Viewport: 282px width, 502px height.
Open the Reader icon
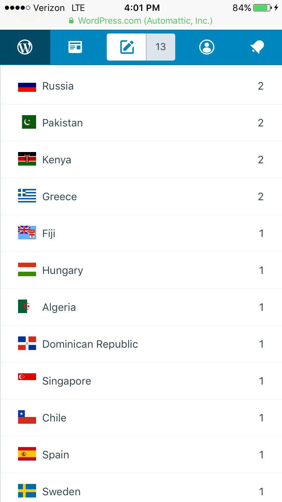click(75, 47)
